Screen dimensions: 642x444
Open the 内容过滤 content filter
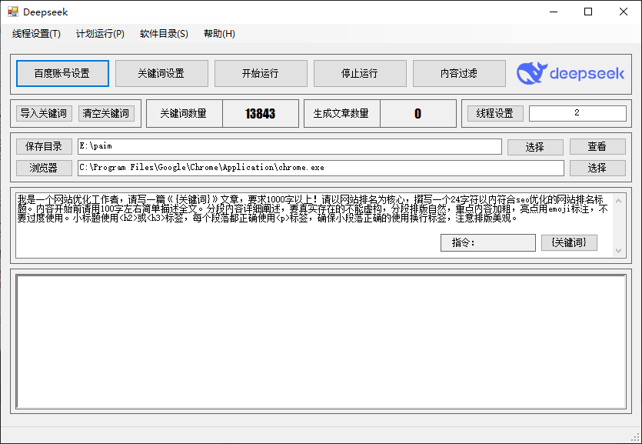pyautogui.click(x=459, y=74)
